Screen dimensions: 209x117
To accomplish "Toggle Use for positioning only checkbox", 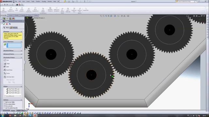I will click(x=4, y=108).
